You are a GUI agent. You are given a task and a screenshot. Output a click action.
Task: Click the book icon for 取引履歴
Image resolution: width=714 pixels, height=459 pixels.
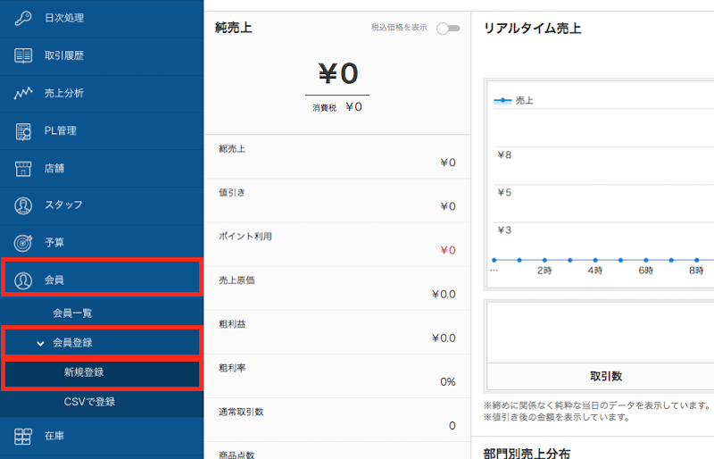click(x=23, y=55)
